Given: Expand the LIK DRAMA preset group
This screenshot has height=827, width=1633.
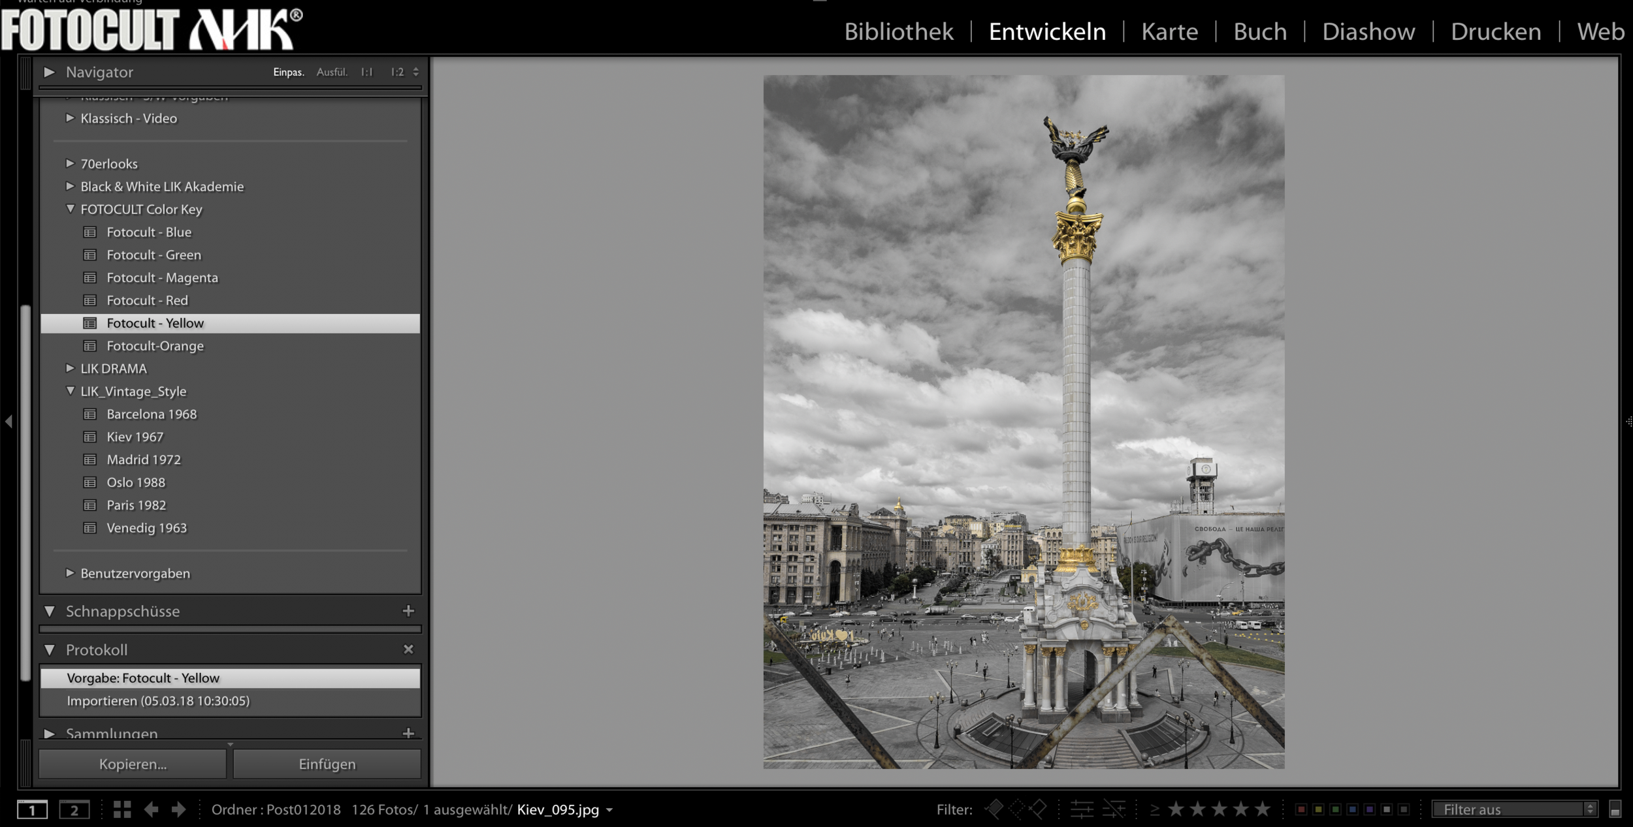Looking at the screenshot, I should pyautogui.click(x=69, y=368).
